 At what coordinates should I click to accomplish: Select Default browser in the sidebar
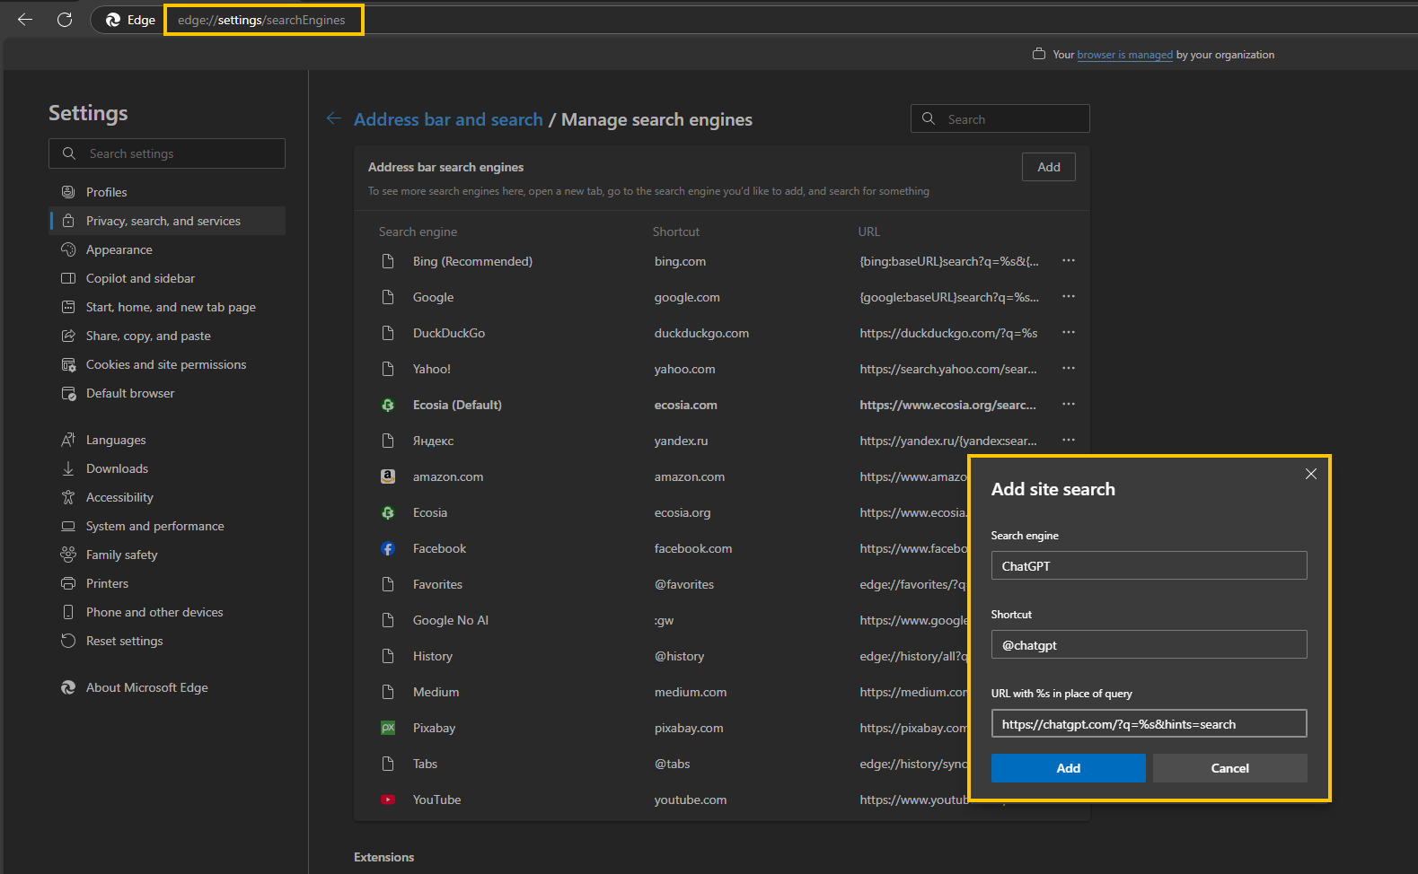point(167,393)
